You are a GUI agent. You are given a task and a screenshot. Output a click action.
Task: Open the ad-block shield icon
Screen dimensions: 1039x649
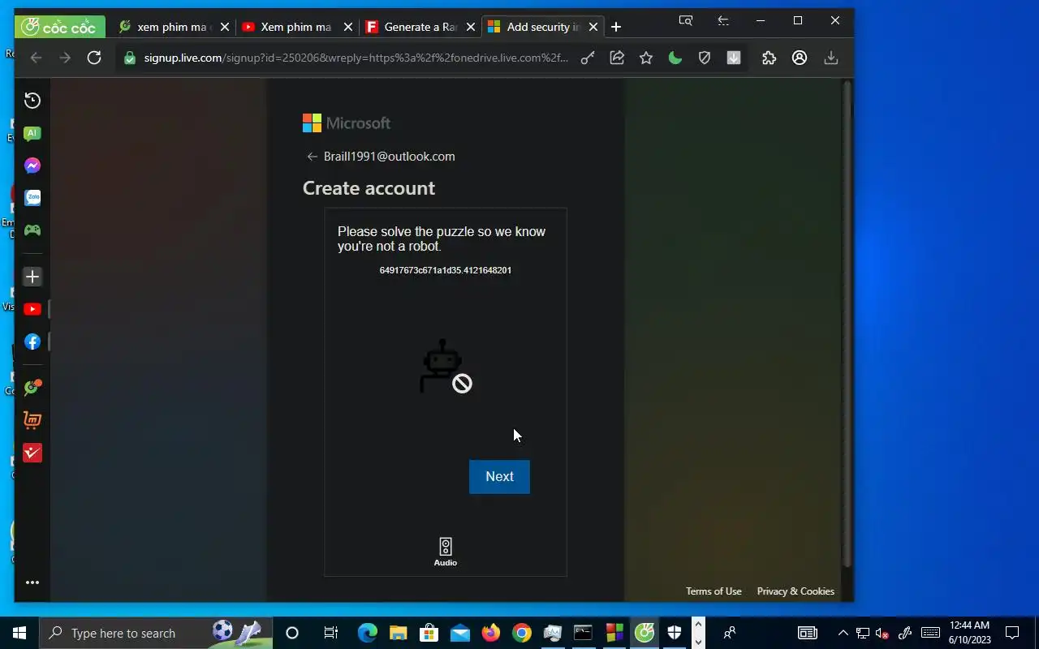pos(705,58)
